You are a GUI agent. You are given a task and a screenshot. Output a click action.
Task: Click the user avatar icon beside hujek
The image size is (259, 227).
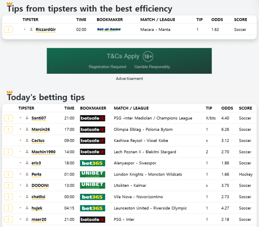tap(27, 208)
